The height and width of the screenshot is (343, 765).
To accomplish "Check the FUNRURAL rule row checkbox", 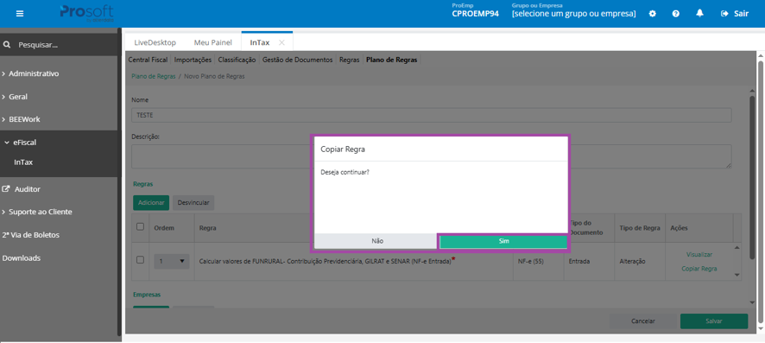I will click(140, 260).
